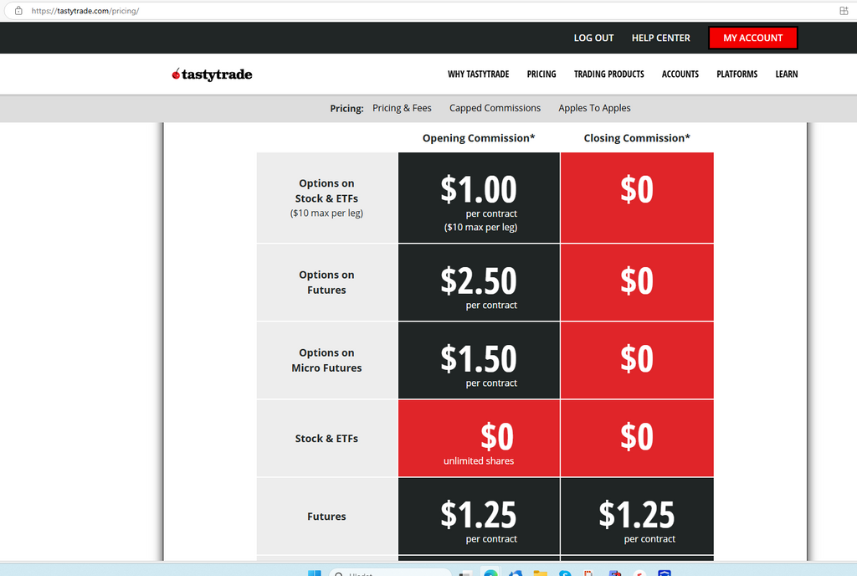Click the icon at address bar's right end

[x=843, y=11]
